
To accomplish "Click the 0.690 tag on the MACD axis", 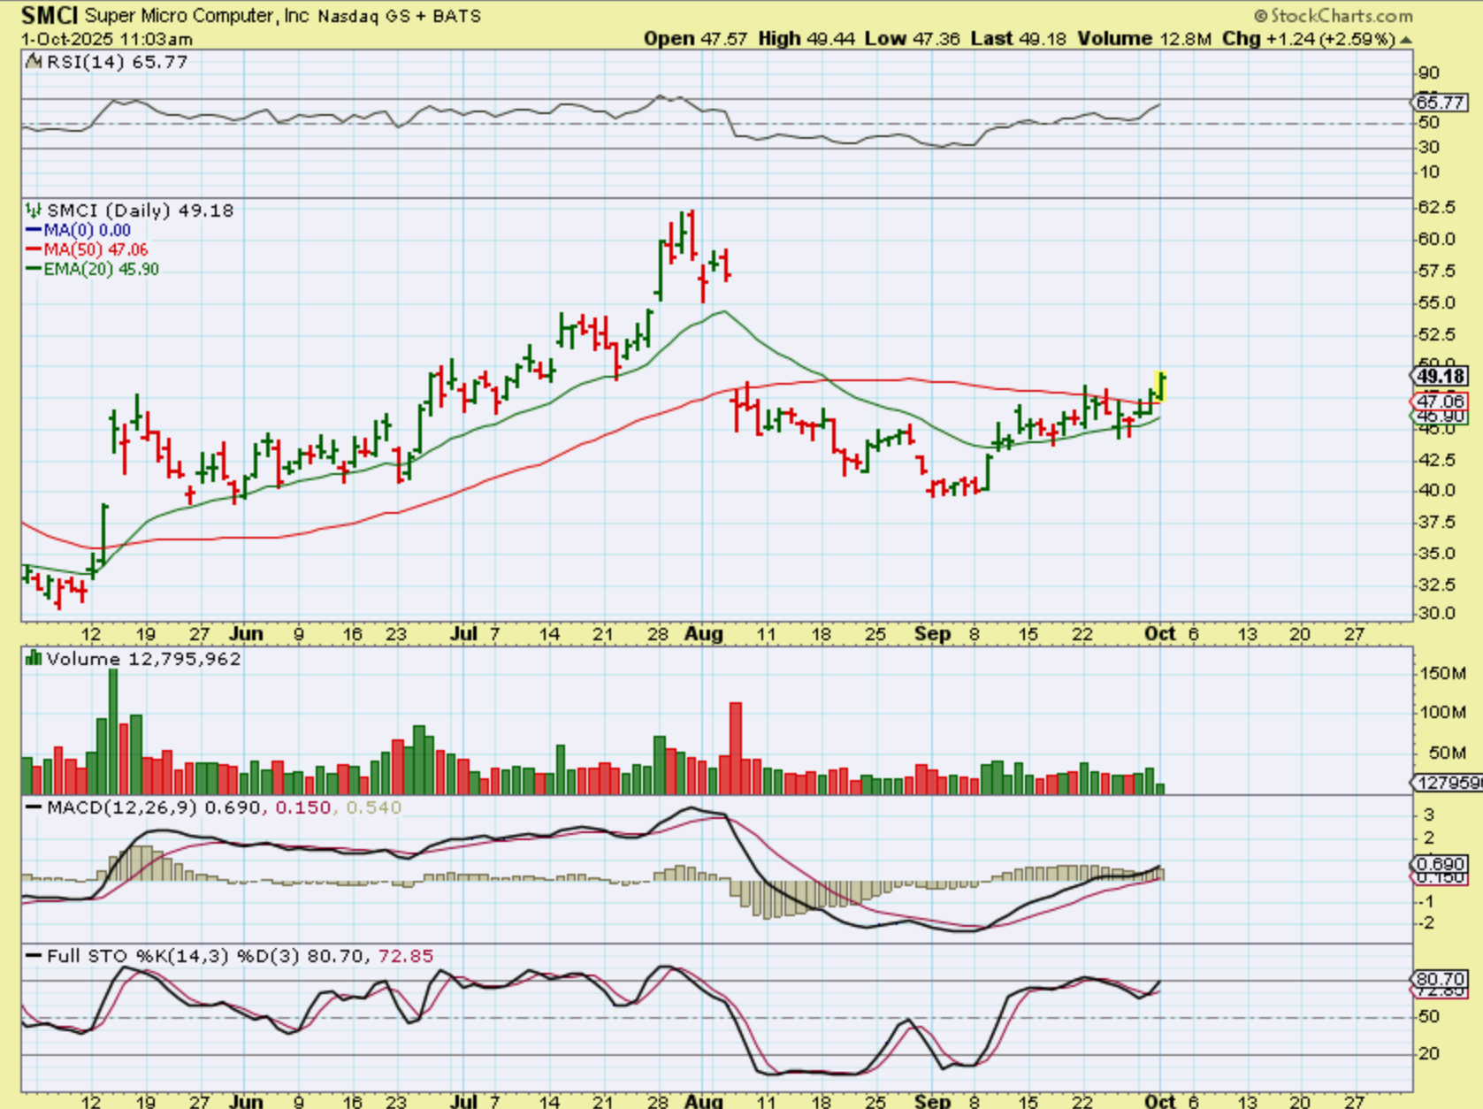I will coord(1441,864).
